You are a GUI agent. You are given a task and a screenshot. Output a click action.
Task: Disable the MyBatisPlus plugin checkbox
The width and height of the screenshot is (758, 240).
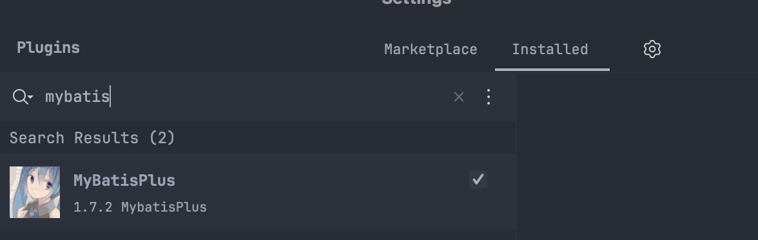(x=478, y=179)
